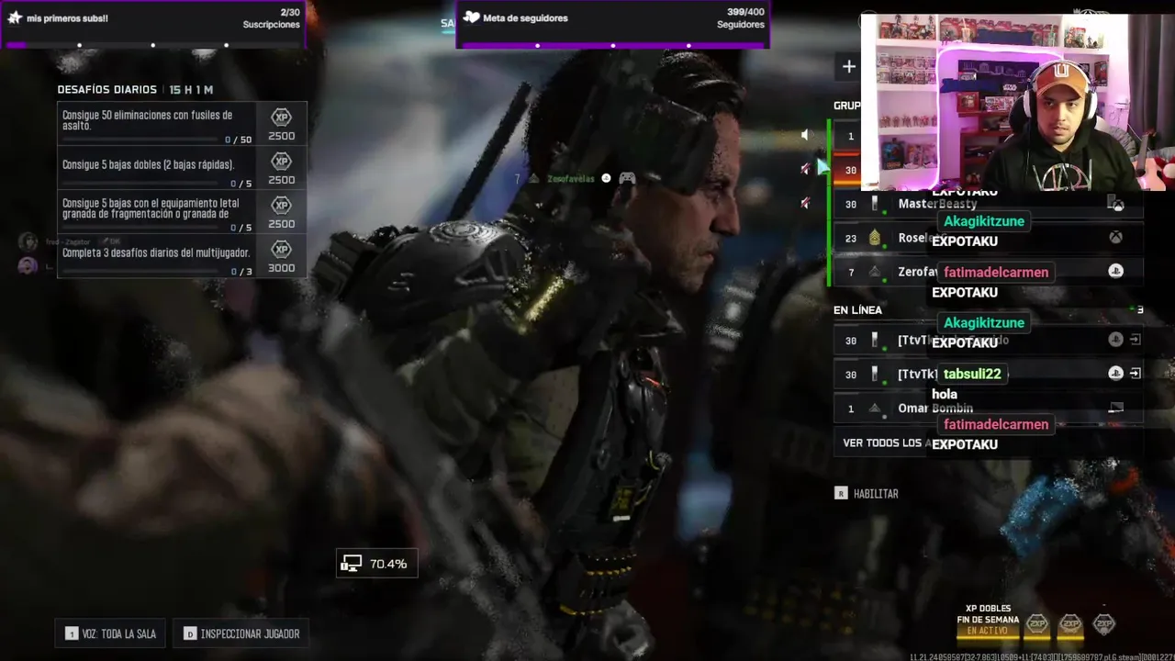Click the heart icon of Meta de seguidores
This screenshot has height=661, width=1175.
471,17
